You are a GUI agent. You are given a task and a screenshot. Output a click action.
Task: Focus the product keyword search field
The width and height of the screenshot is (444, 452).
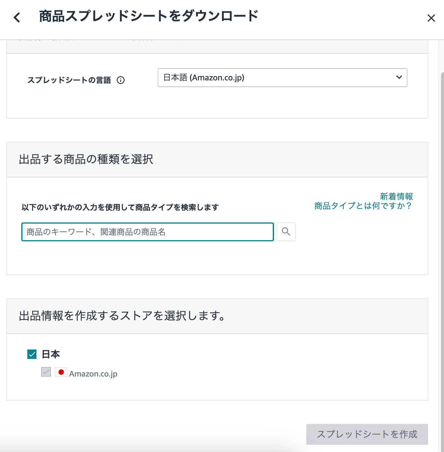point(147,232)
